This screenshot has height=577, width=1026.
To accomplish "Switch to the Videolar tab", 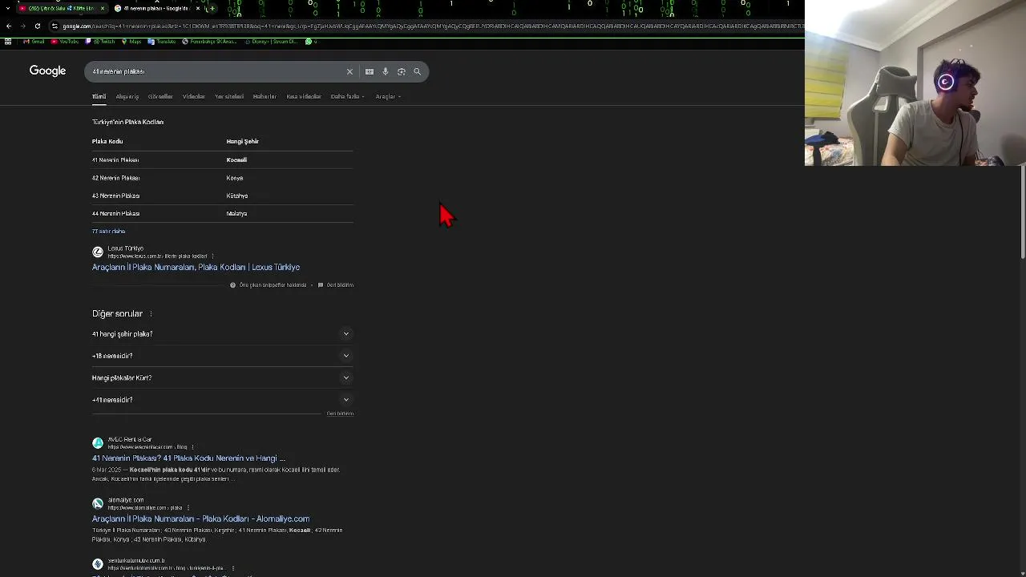I will (194, 96).
